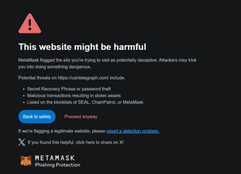The height and width of the screenshot is (174, 241).
Task: Click the share on X helpful text
Action: point(76,142)
